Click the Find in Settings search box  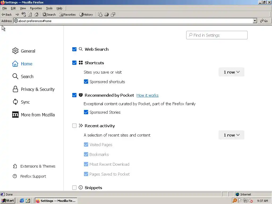tap(217, 35)
